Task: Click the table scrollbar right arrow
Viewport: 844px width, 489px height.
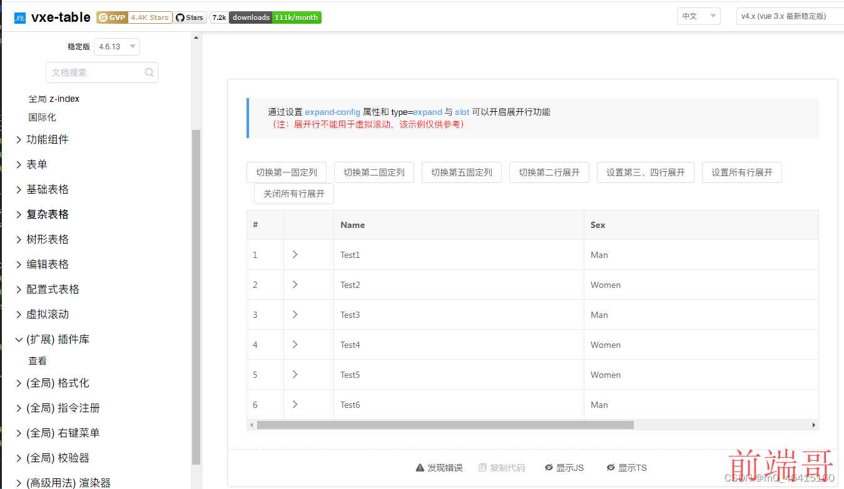Action: pyautogui.click(x=814, y=425)
